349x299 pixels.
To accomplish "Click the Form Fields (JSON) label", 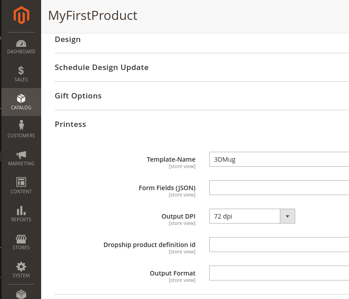I will pyautogui.click(x=167, y=188).
